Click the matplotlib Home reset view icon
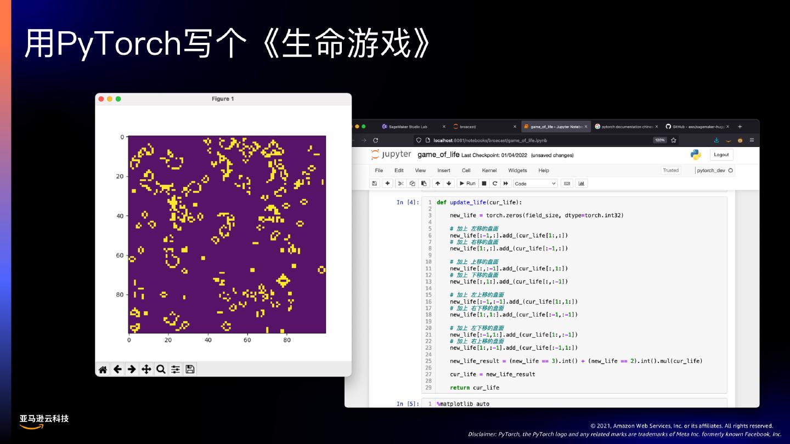 pos(103,369)
